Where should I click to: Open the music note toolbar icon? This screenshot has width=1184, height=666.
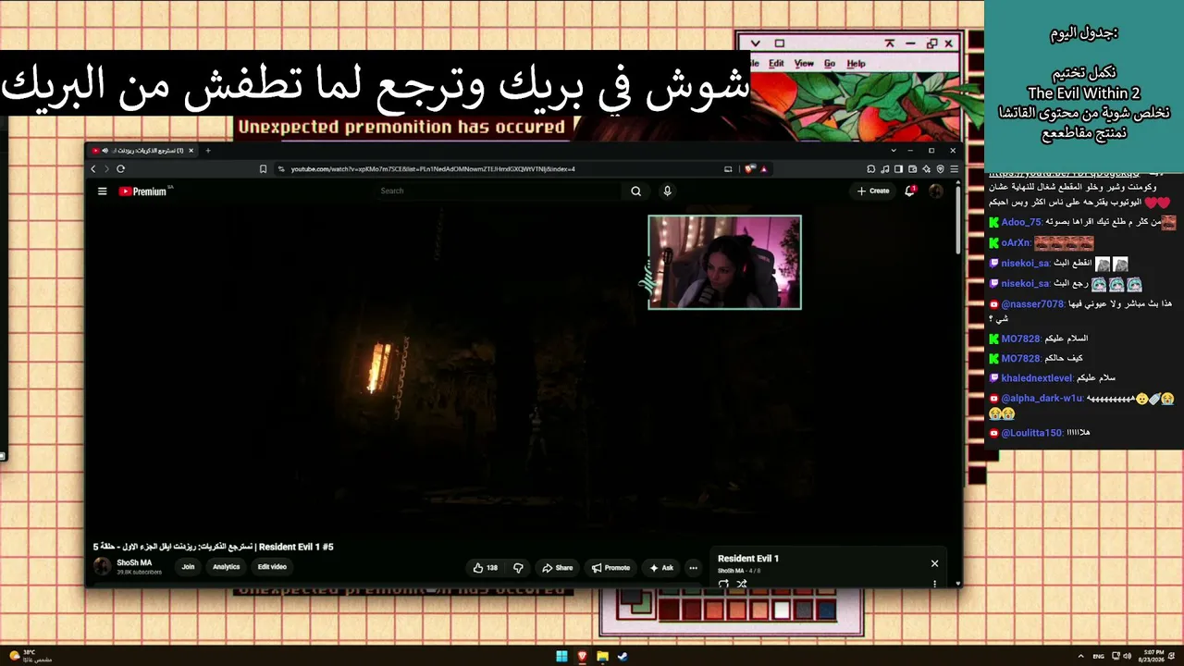click(885, 169)
